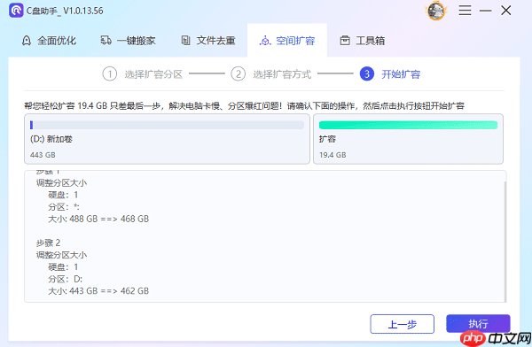Switch to the 全面优化 tab
Viewport: 532px width, 347px height.
coord(49,41)
